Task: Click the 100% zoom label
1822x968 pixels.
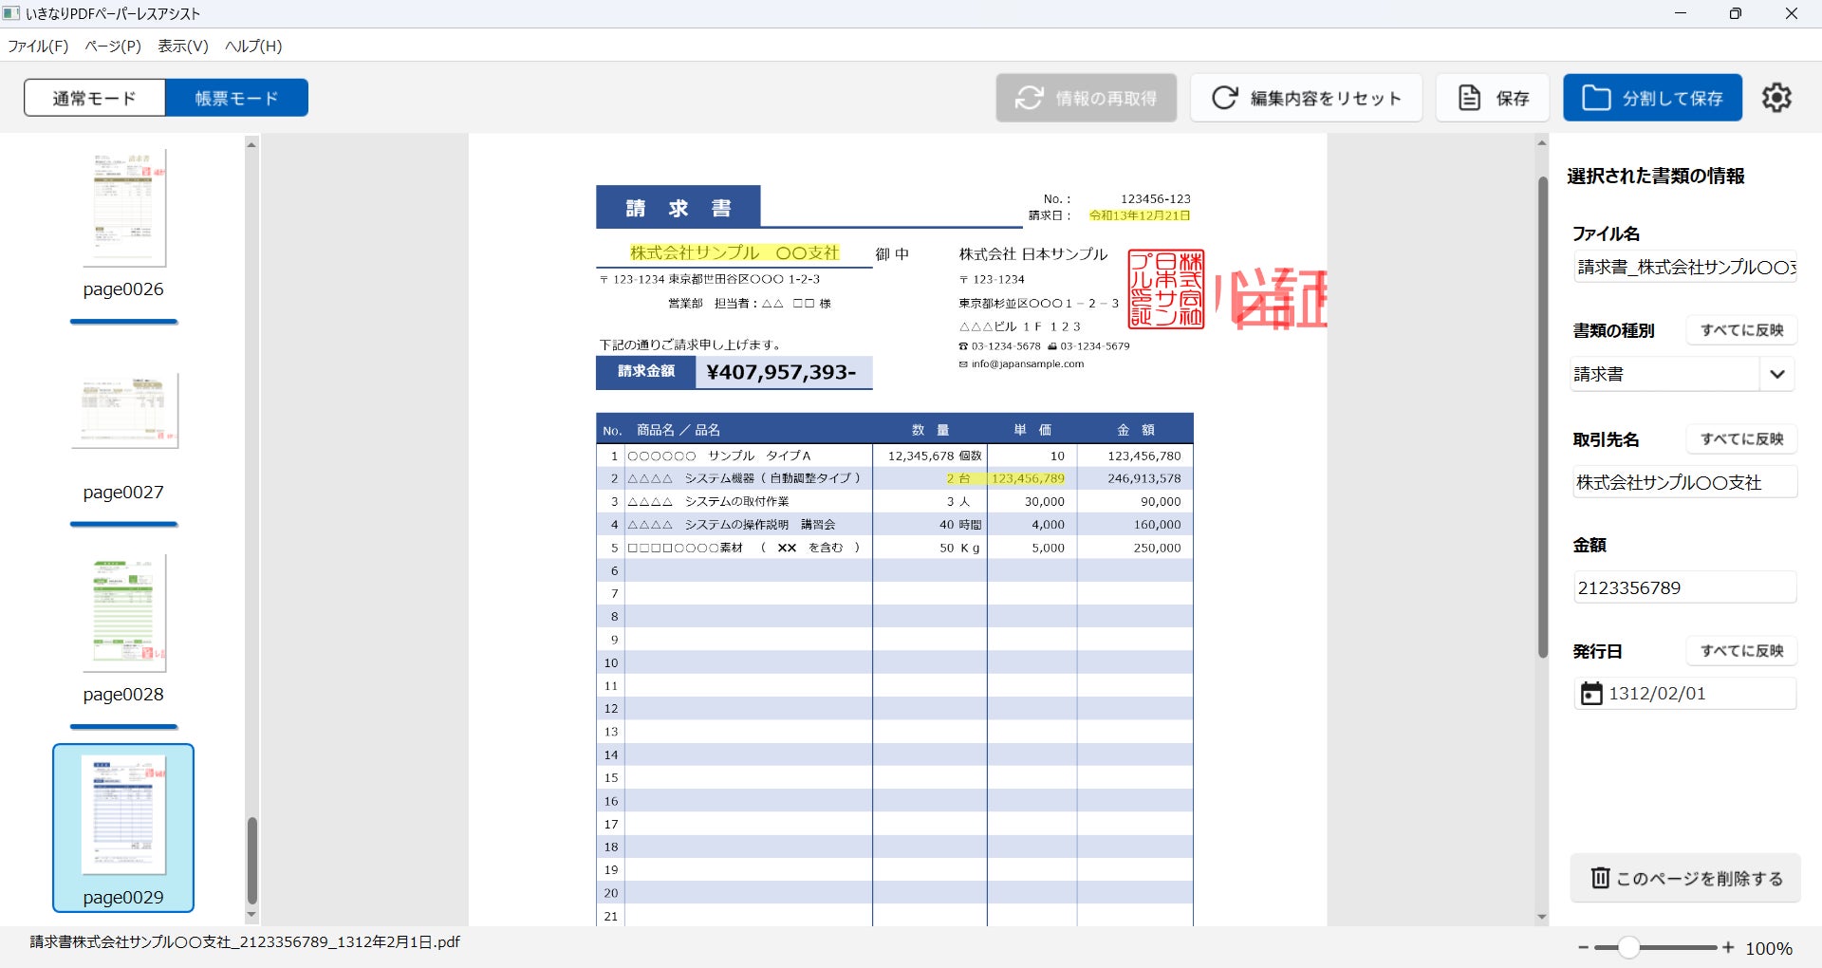Action: tap(1769, 948)
